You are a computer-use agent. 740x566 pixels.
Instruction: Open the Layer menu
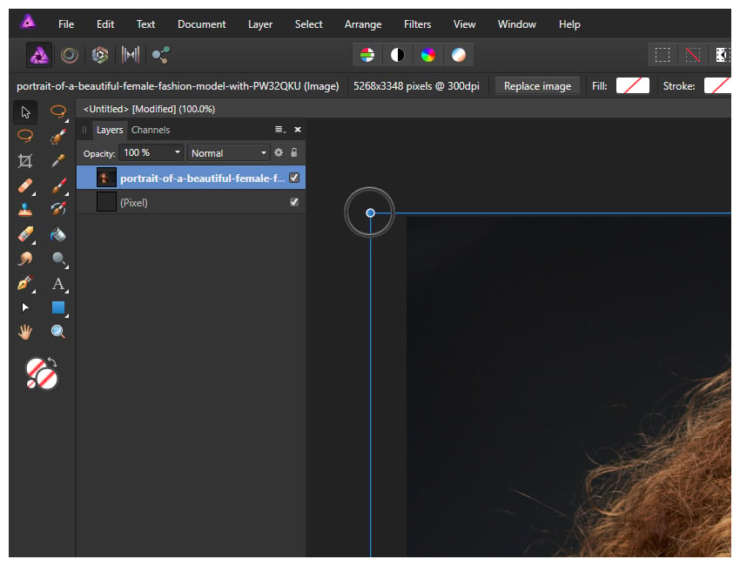coord(260,24)
